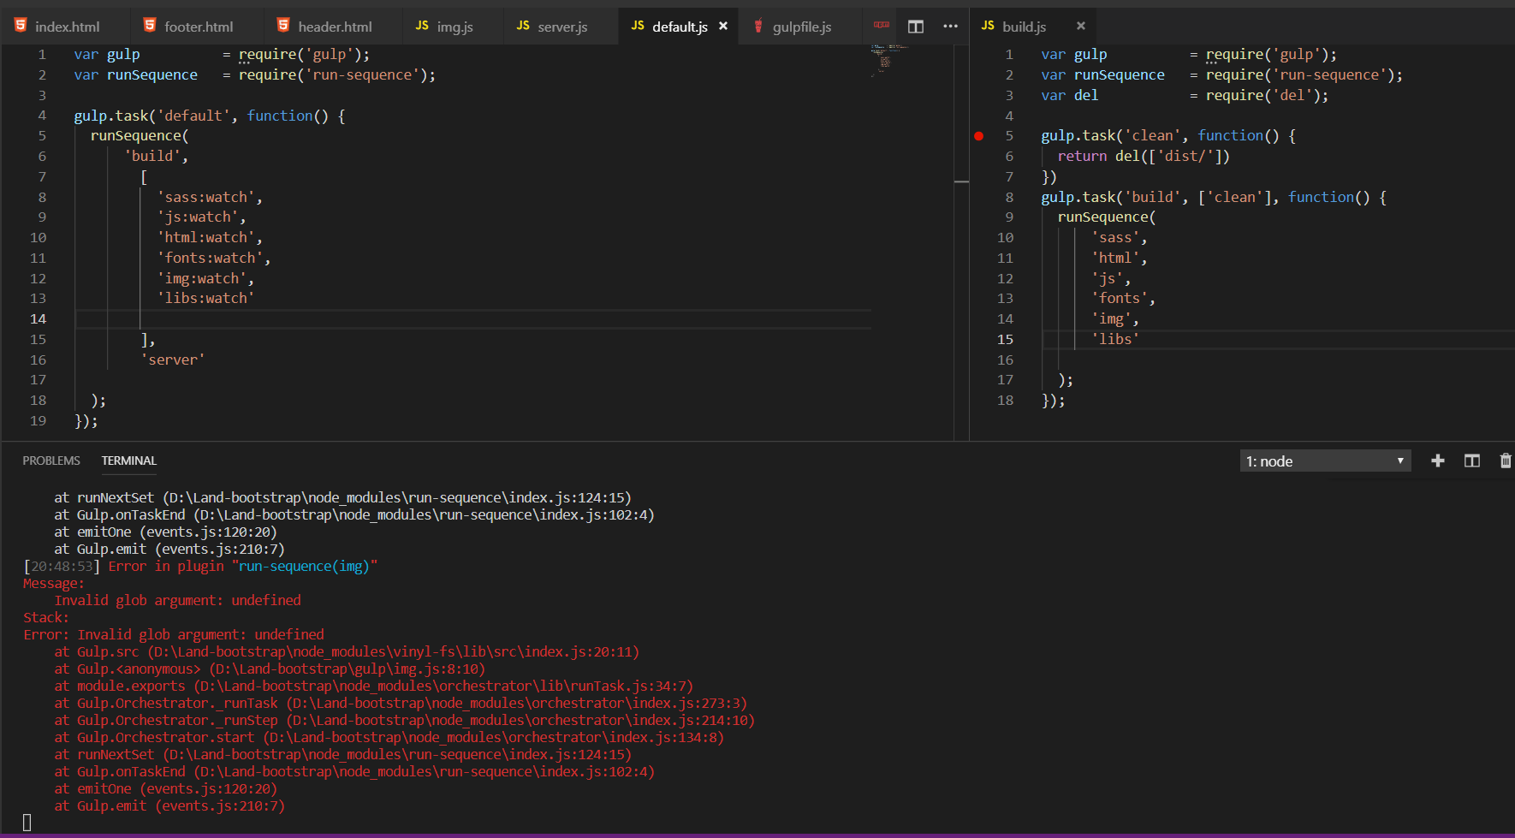Click 'libs' string in build.js line 15
The height and width of the screenshot is (838, 1515).
pyautogui.click(x=1115, y=340)
